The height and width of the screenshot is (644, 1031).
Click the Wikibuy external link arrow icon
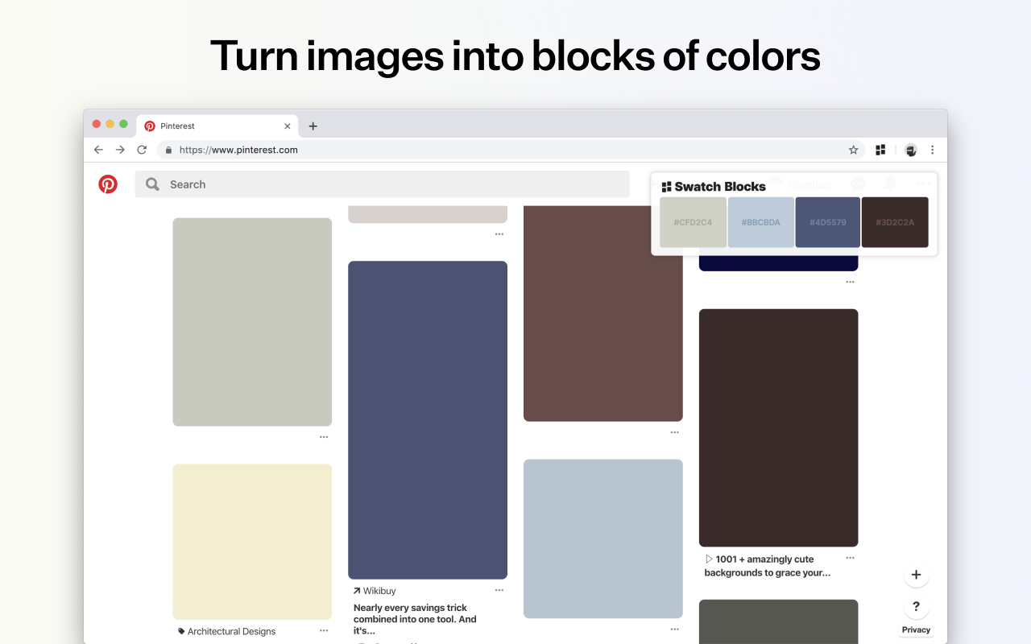tap(356, 590)
